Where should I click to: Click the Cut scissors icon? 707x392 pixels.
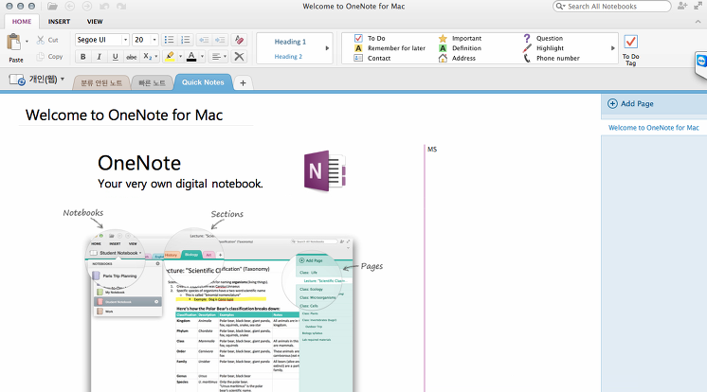point(41,40)
